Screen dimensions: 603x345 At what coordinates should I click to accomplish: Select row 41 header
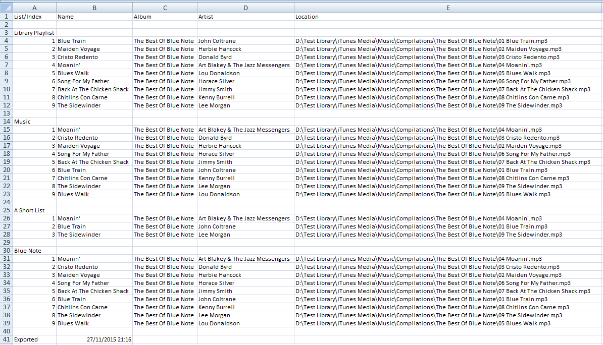[7, 339]
